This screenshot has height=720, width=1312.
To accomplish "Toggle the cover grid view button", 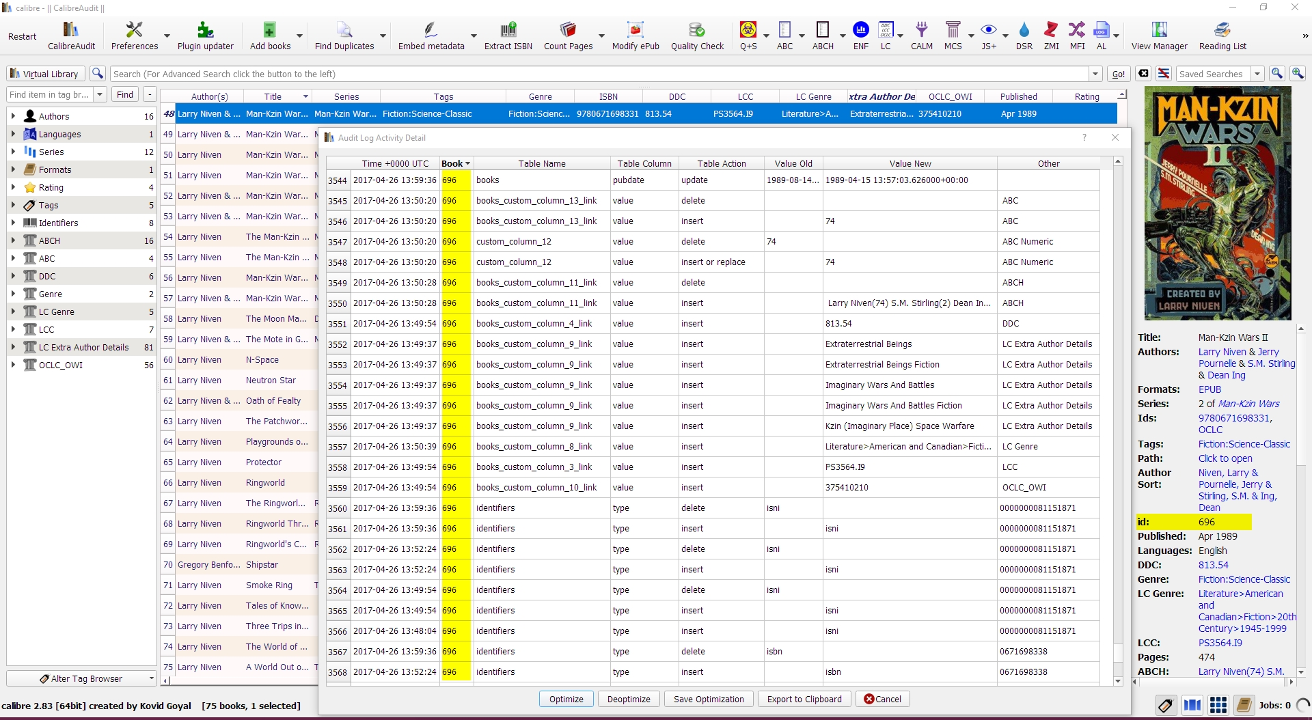I will pos(1218,705).
